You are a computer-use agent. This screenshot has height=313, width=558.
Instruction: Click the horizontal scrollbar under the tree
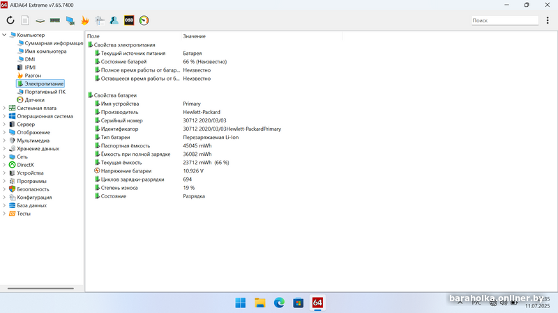(x=40, y=289)
